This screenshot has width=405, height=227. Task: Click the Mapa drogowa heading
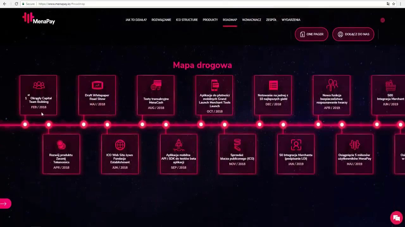click(202, 65)
